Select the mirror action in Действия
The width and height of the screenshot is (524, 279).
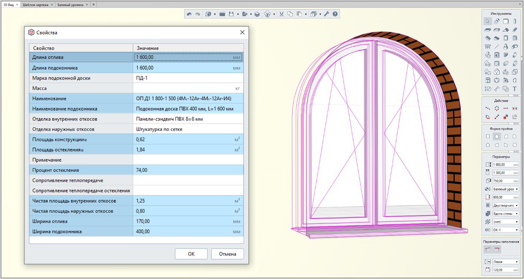tap(515, 108)
